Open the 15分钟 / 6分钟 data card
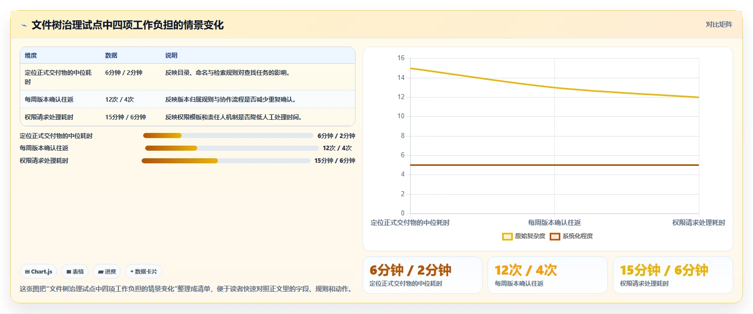This screenshot has height=314, width=753. [673, 275]
